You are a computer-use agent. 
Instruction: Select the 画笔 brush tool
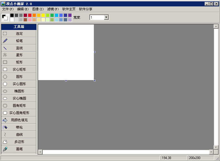19,149
